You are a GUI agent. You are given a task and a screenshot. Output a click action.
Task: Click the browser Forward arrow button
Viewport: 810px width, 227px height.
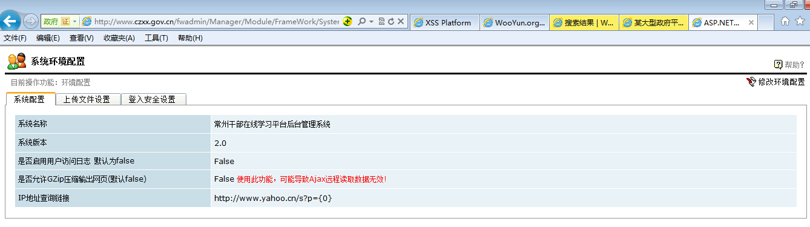[x=30, y=22]
